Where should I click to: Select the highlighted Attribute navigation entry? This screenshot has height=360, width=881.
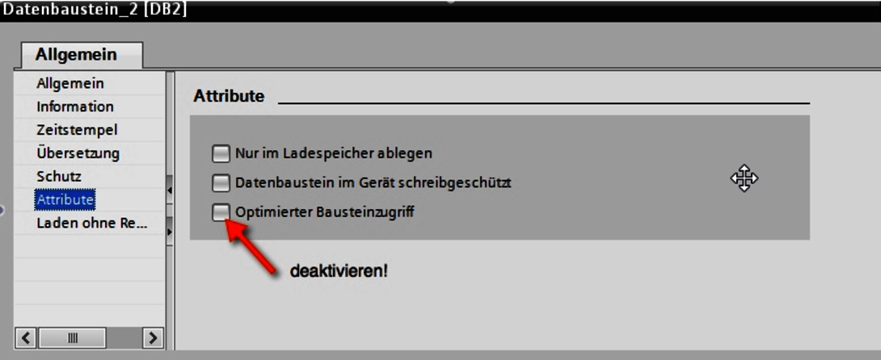point(65,199)
